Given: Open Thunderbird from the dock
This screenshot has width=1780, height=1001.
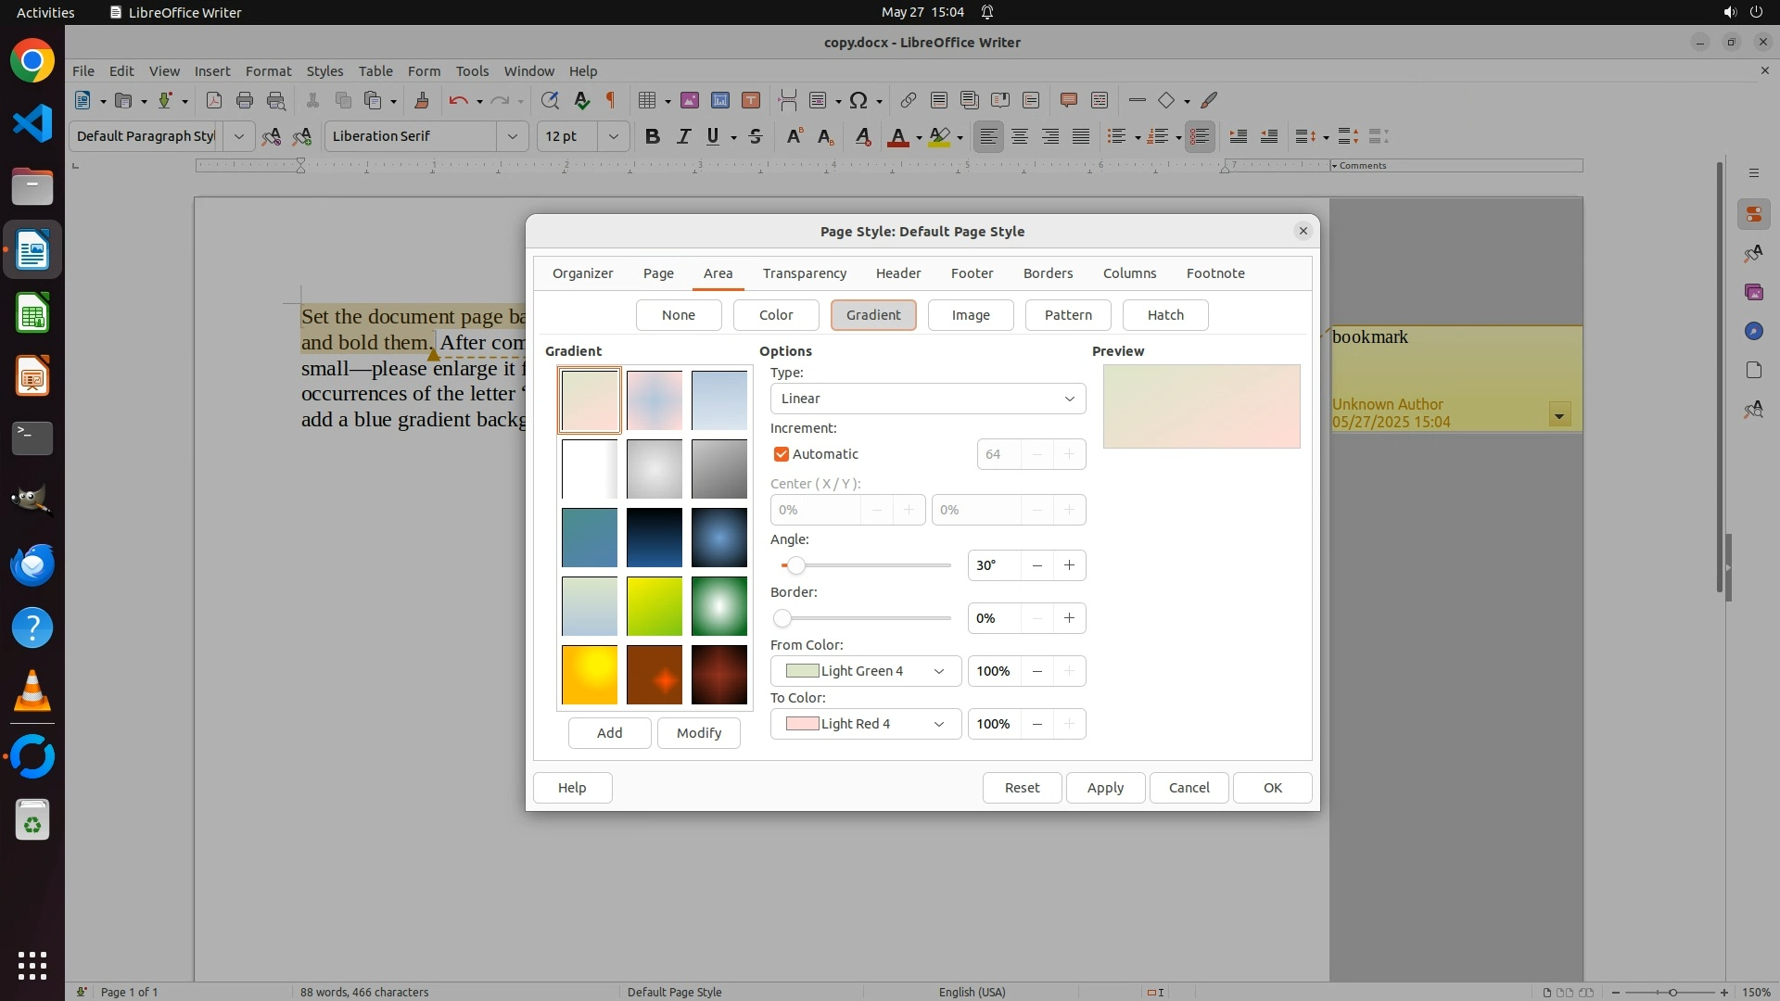Looking at the screenshot, I should pyautogui.click(x=32, y=564).
